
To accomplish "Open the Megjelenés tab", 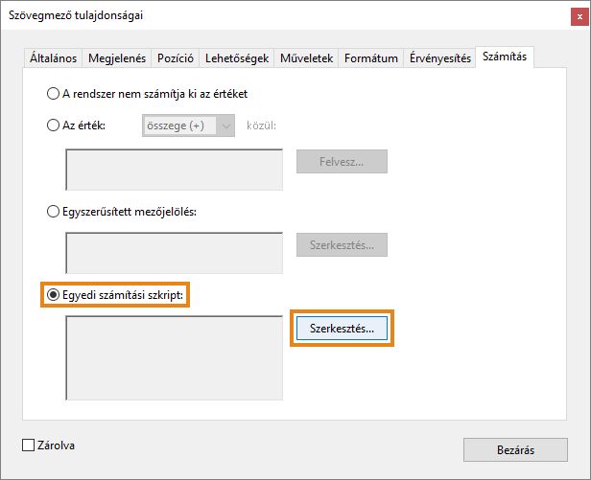I will click(117, 58).
